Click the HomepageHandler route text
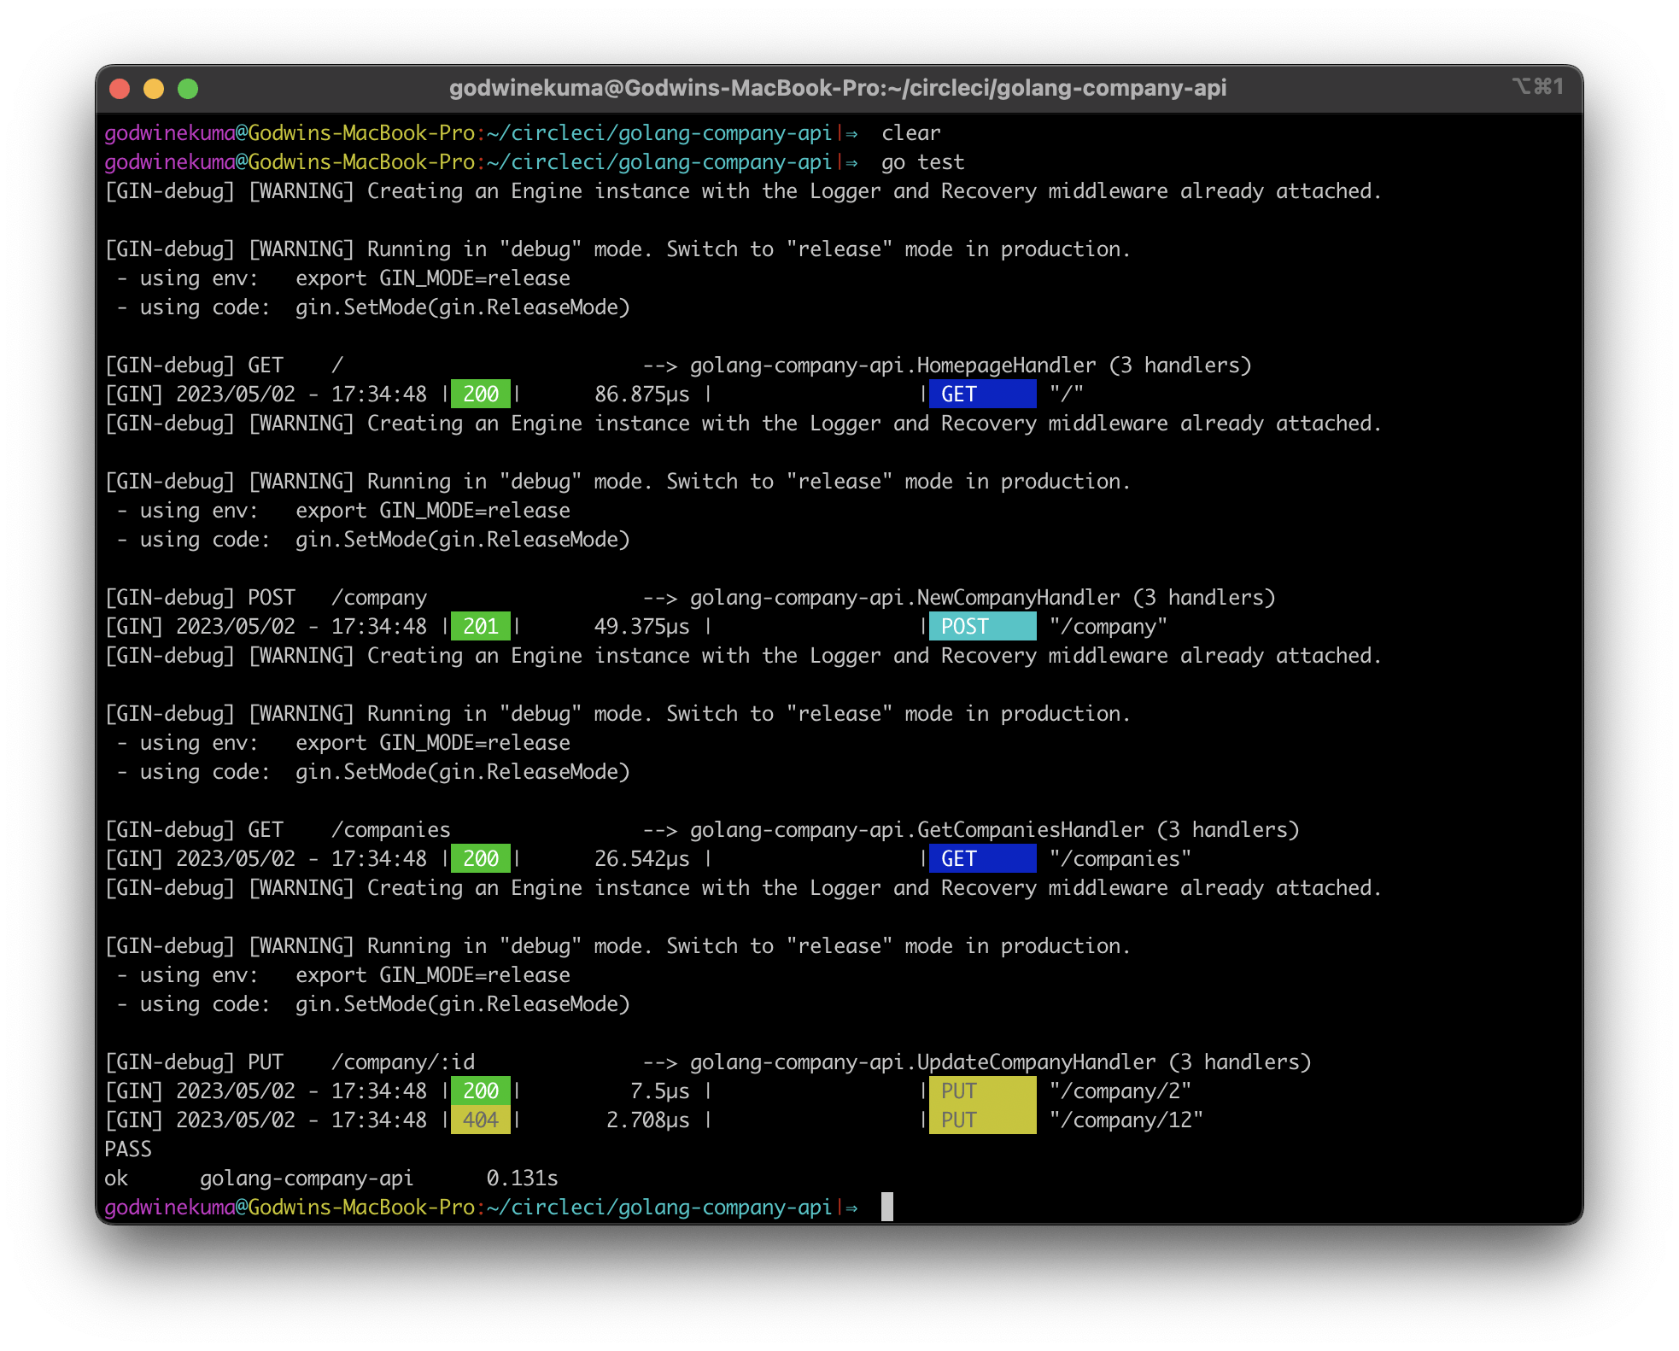 pyautogui.click(x=1006, y=365)
